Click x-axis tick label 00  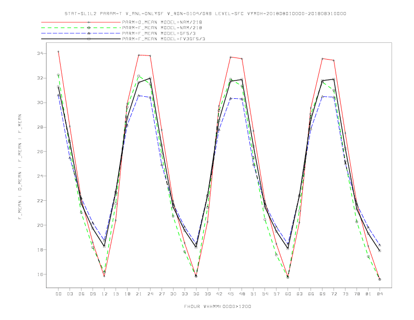[59, 294]
